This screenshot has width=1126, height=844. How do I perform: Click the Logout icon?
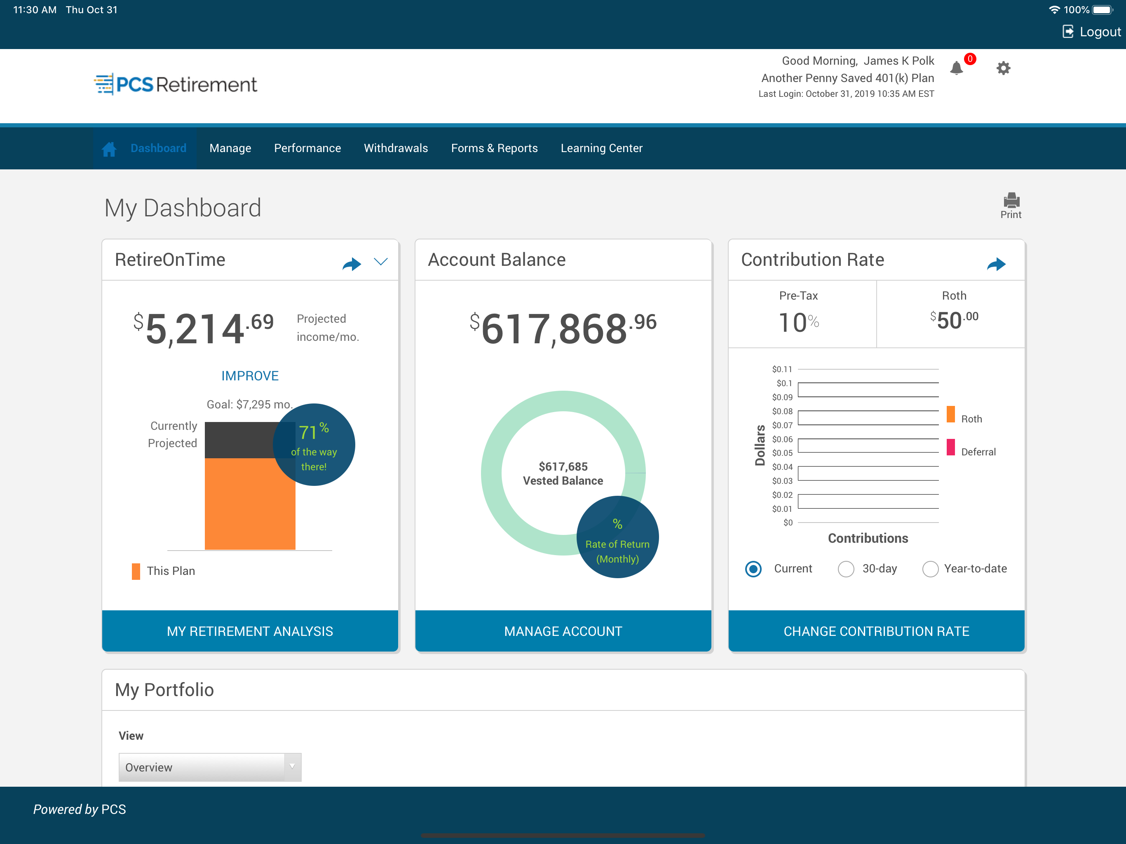[x=1067, y=32]
